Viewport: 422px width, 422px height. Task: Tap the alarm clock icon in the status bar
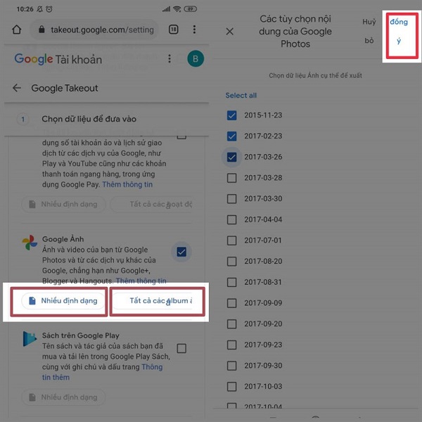[49, 9]
